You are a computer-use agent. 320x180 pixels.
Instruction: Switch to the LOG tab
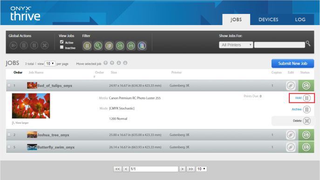[300, 19]
